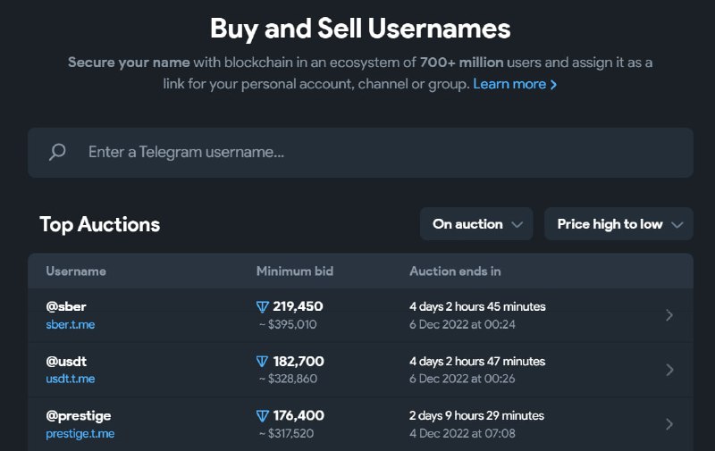
Task: Open the @usdt row arrow
Action: pos(669,370)
